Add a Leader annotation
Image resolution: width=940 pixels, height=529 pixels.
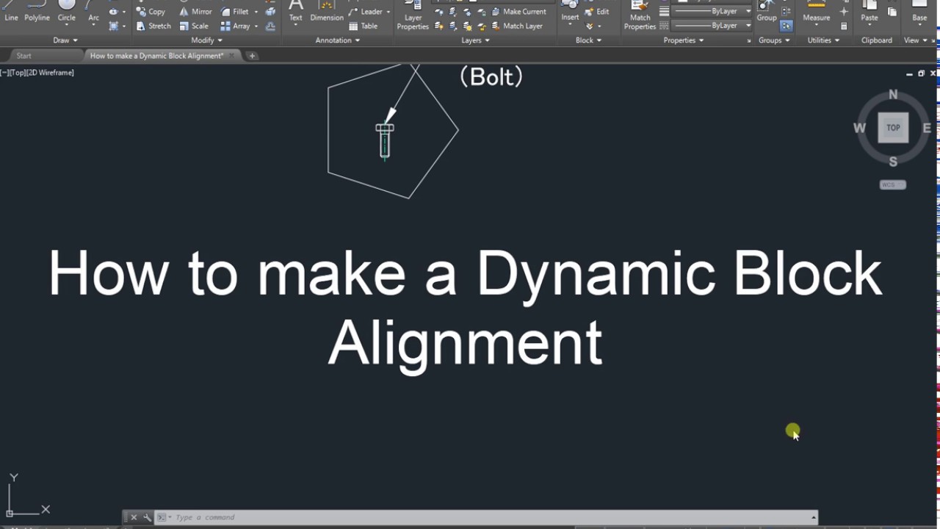[366, 12]
